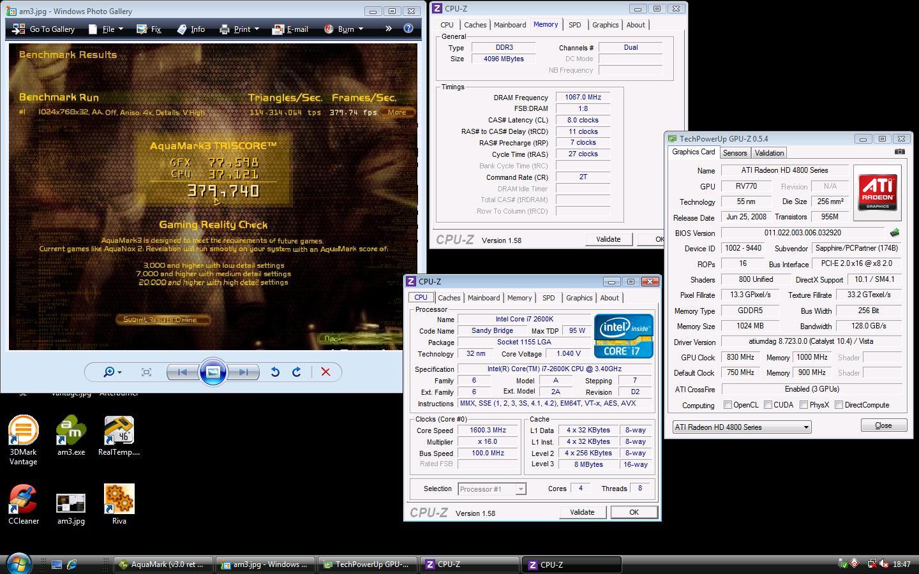Click Validate in lower CPU-Z window
This screenshot has width=919, height=574.
582,512
